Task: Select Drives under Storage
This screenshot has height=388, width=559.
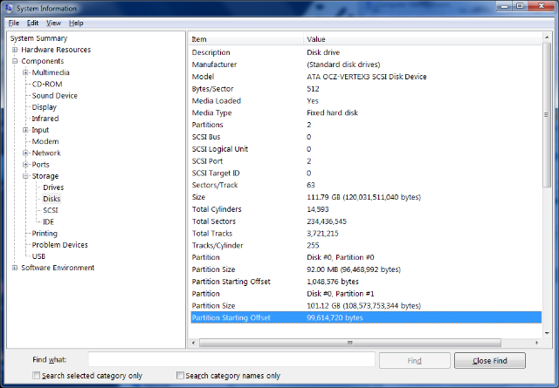Action: click(x=53, y=187)
